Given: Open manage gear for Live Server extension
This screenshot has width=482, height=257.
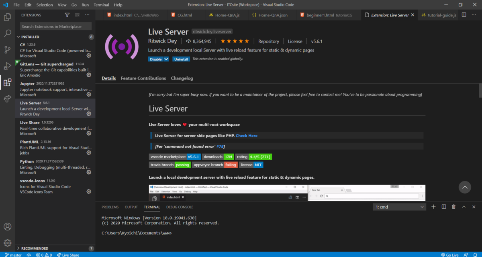Looking at the screenshot, I should coord(89,114).
